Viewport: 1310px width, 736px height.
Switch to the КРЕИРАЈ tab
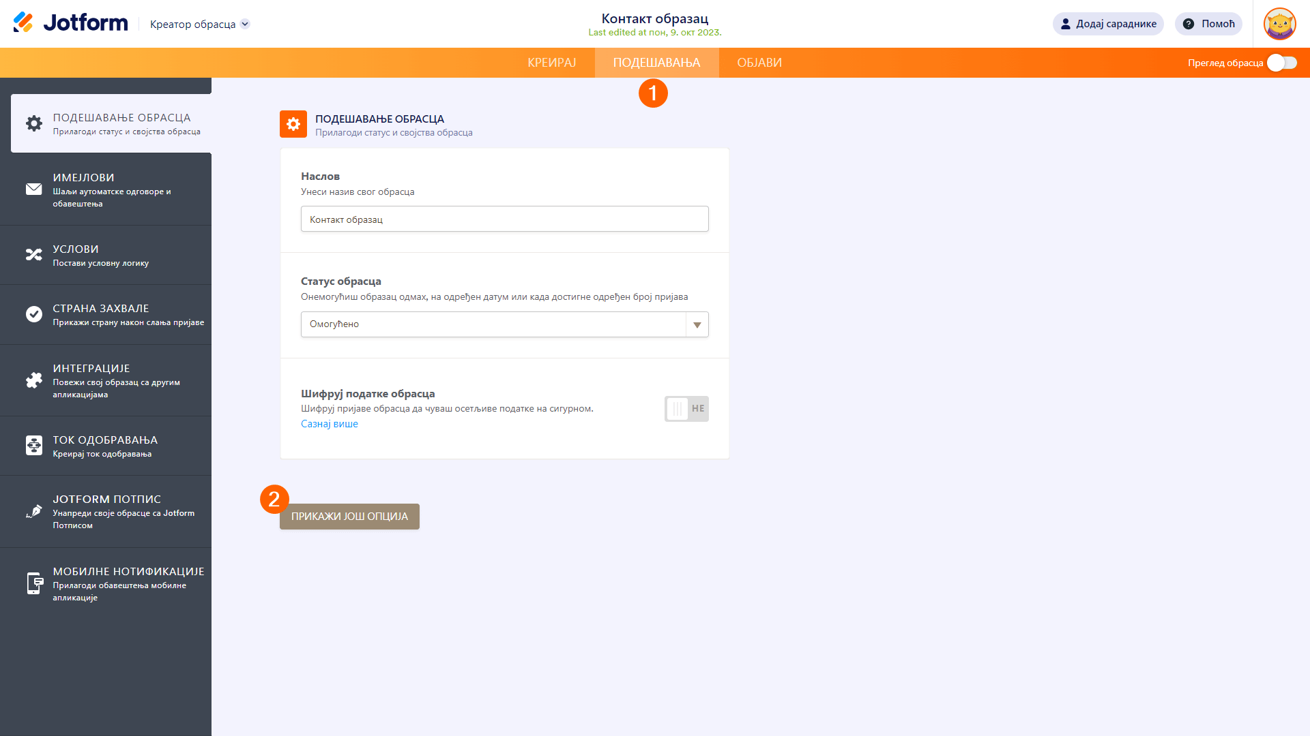[x=551, y=63]
